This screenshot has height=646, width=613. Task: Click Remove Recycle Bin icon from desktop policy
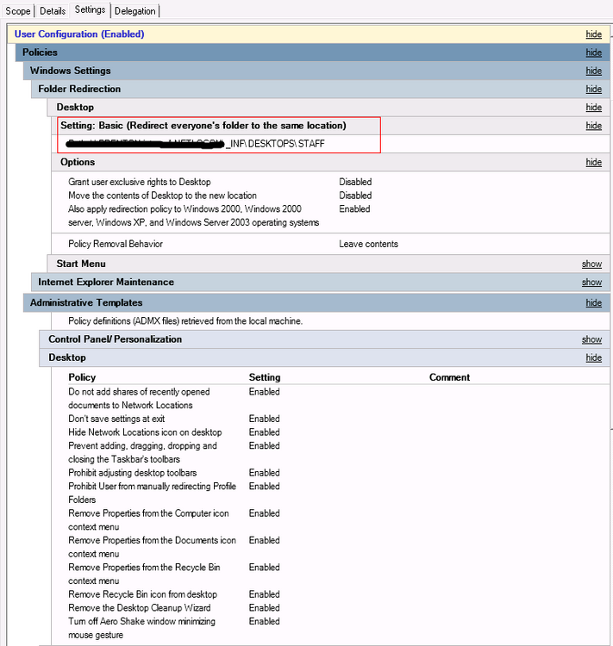[x=143, y=594]
